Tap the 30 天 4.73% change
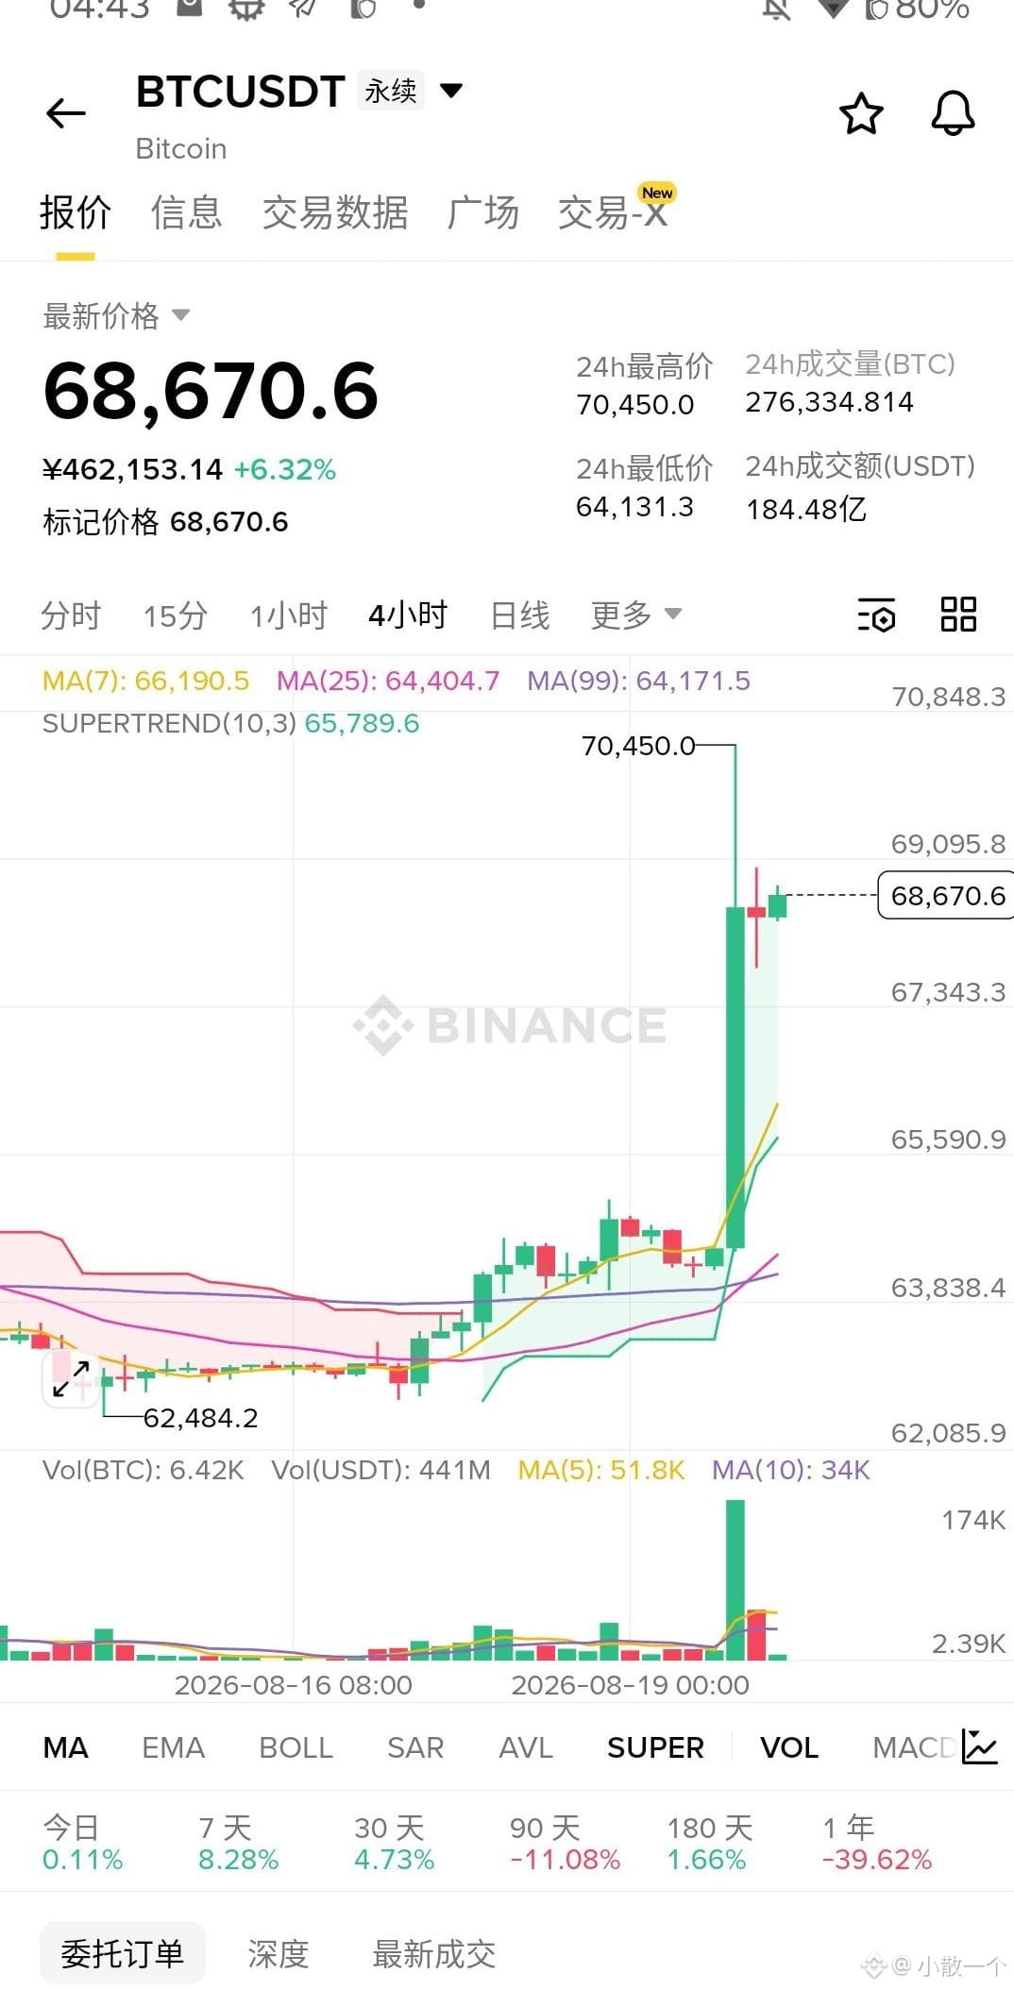 [394, 1843]
